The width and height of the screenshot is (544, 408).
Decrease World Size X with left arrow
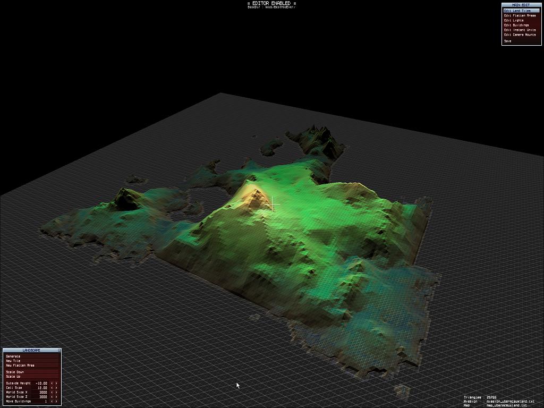click(53, 393)
